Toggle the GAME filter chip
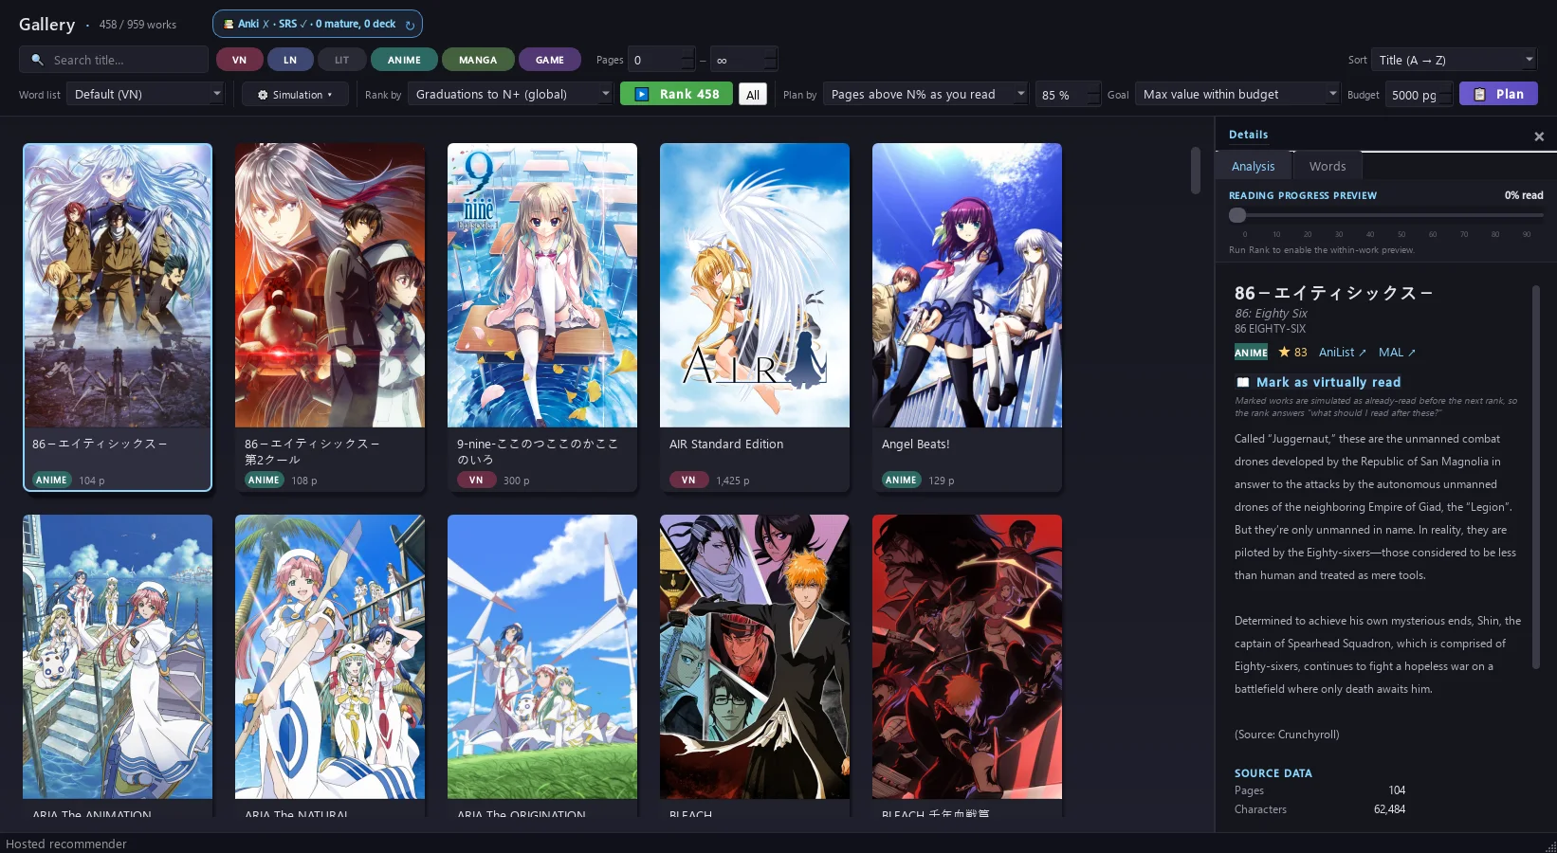 [550, 60]
